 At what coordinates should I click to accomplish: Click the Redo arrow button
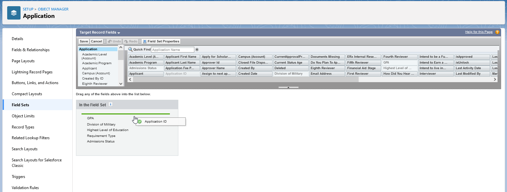pos(130,41)
